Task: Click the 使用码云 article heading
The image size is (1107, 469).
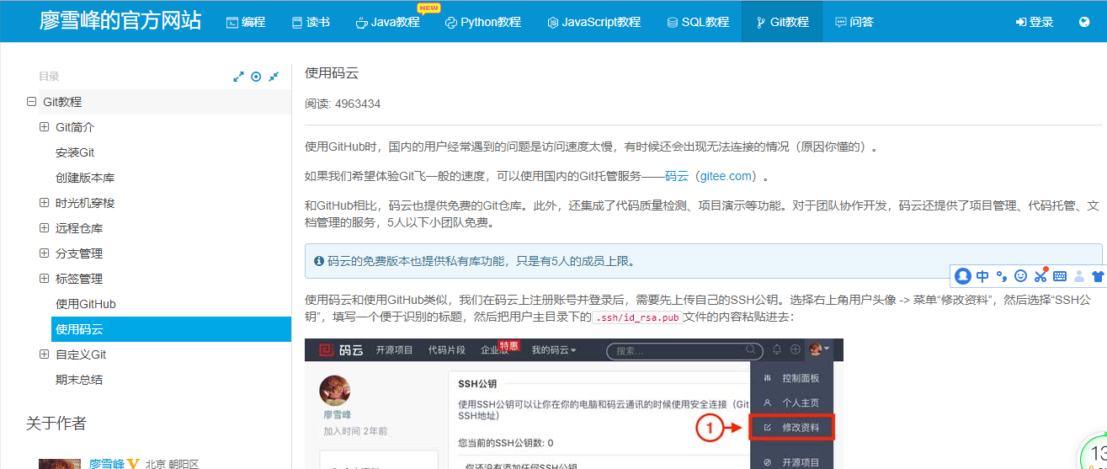Action: pyautogui.click(x=332, y=73)
